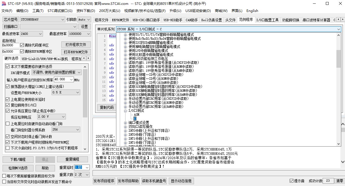345x186 pixels.
Task: Click the hardware options panel scrollbar down arrow
Action: coord(85,149)
